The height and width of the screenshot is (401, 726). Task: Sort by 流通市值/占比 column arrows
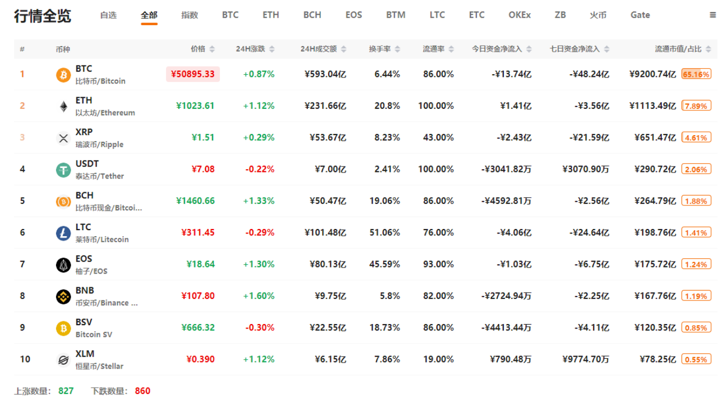[708, 49]
